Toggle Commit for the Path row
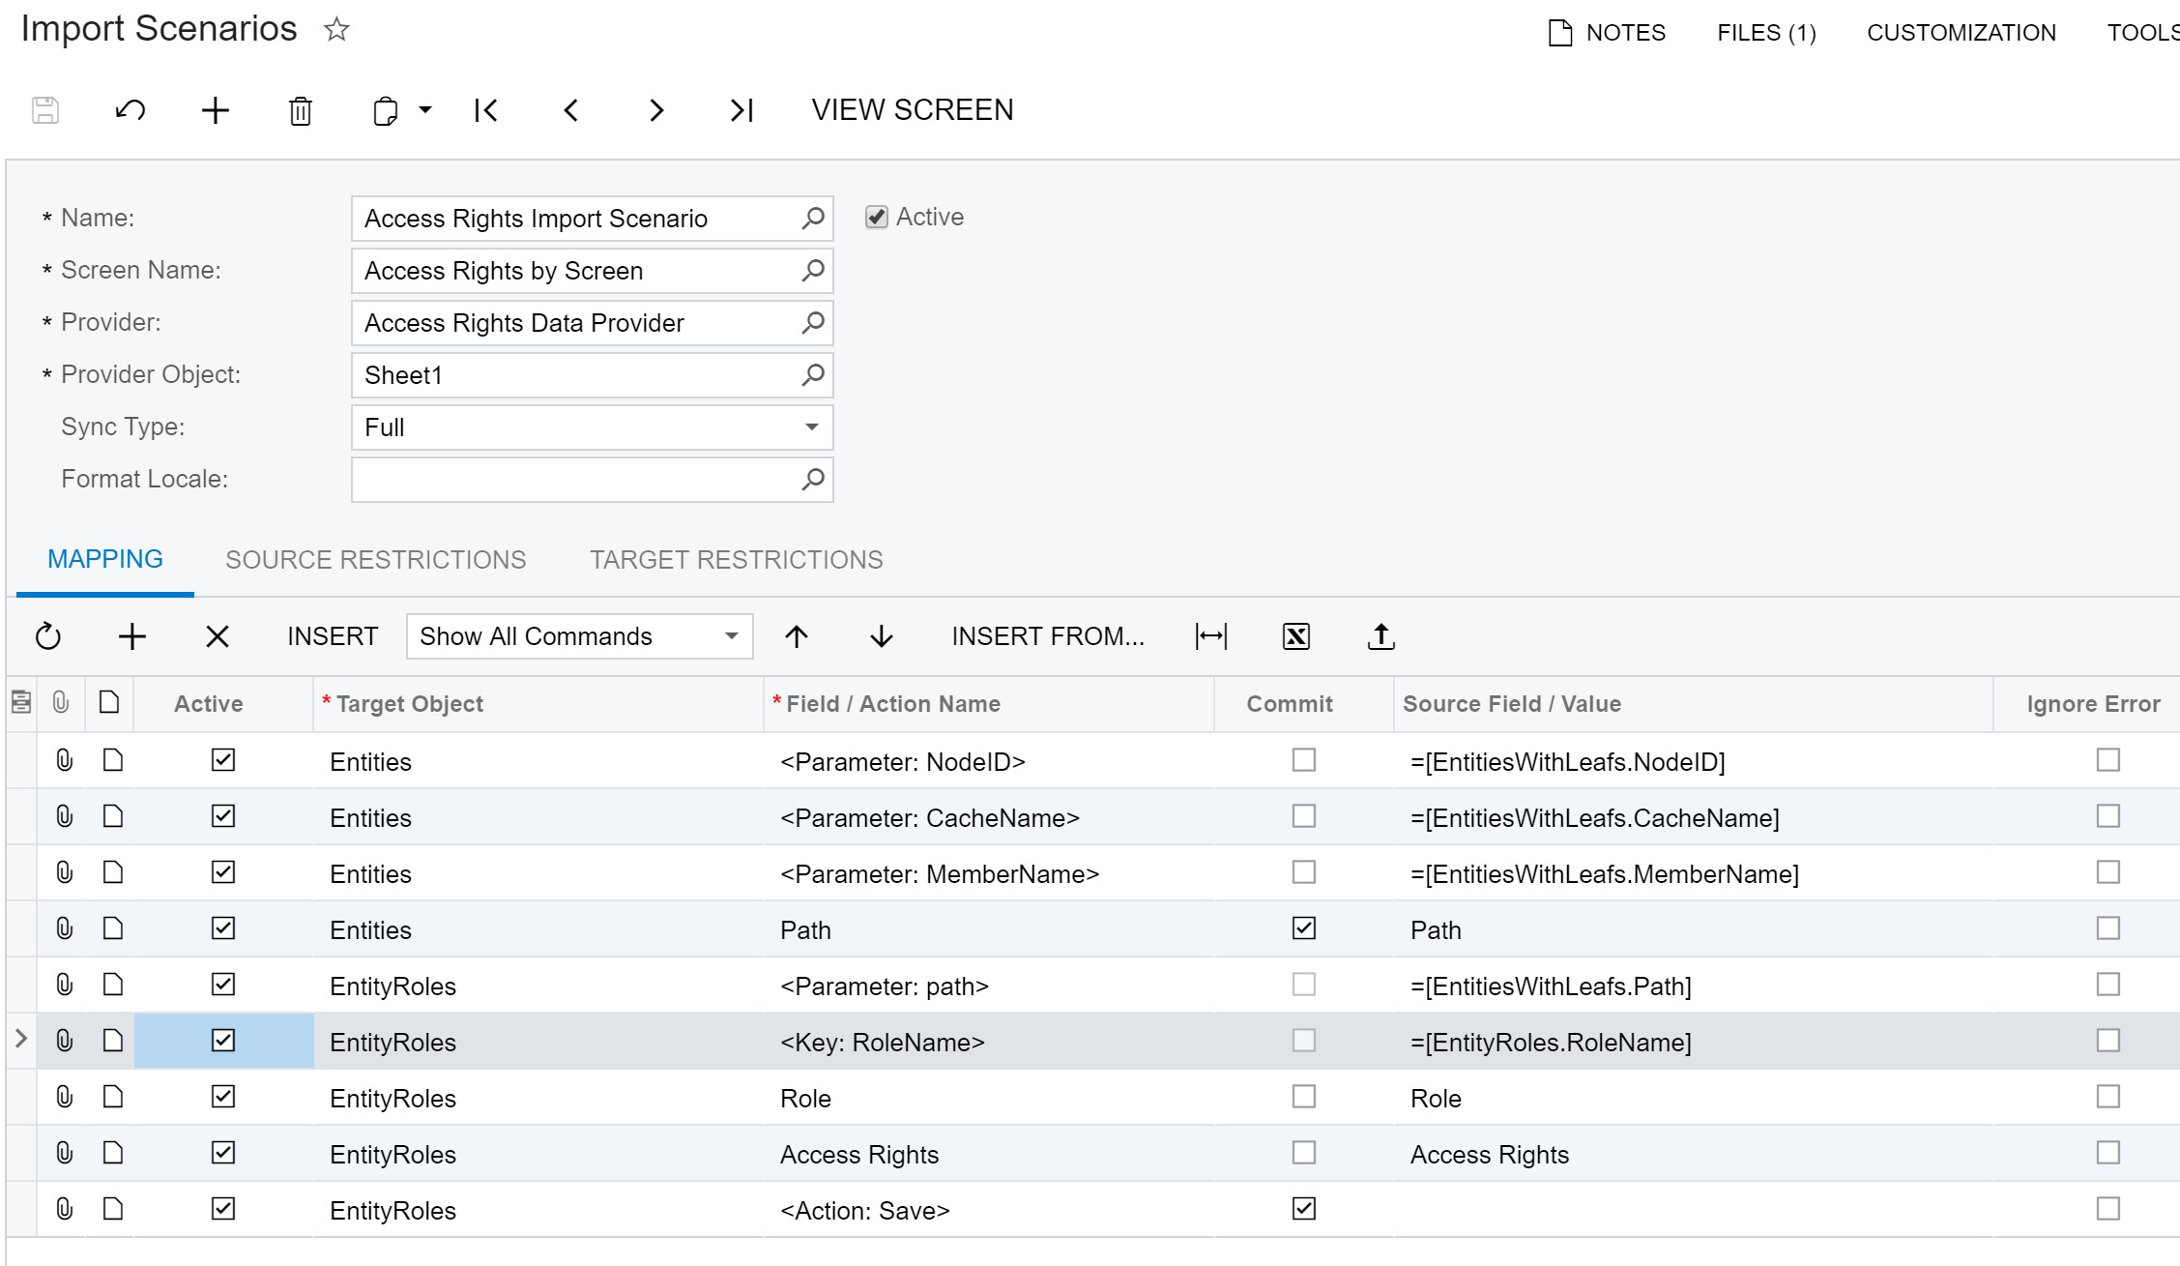This screenshot has width=2180, height=1266. tap(1303, 928)
